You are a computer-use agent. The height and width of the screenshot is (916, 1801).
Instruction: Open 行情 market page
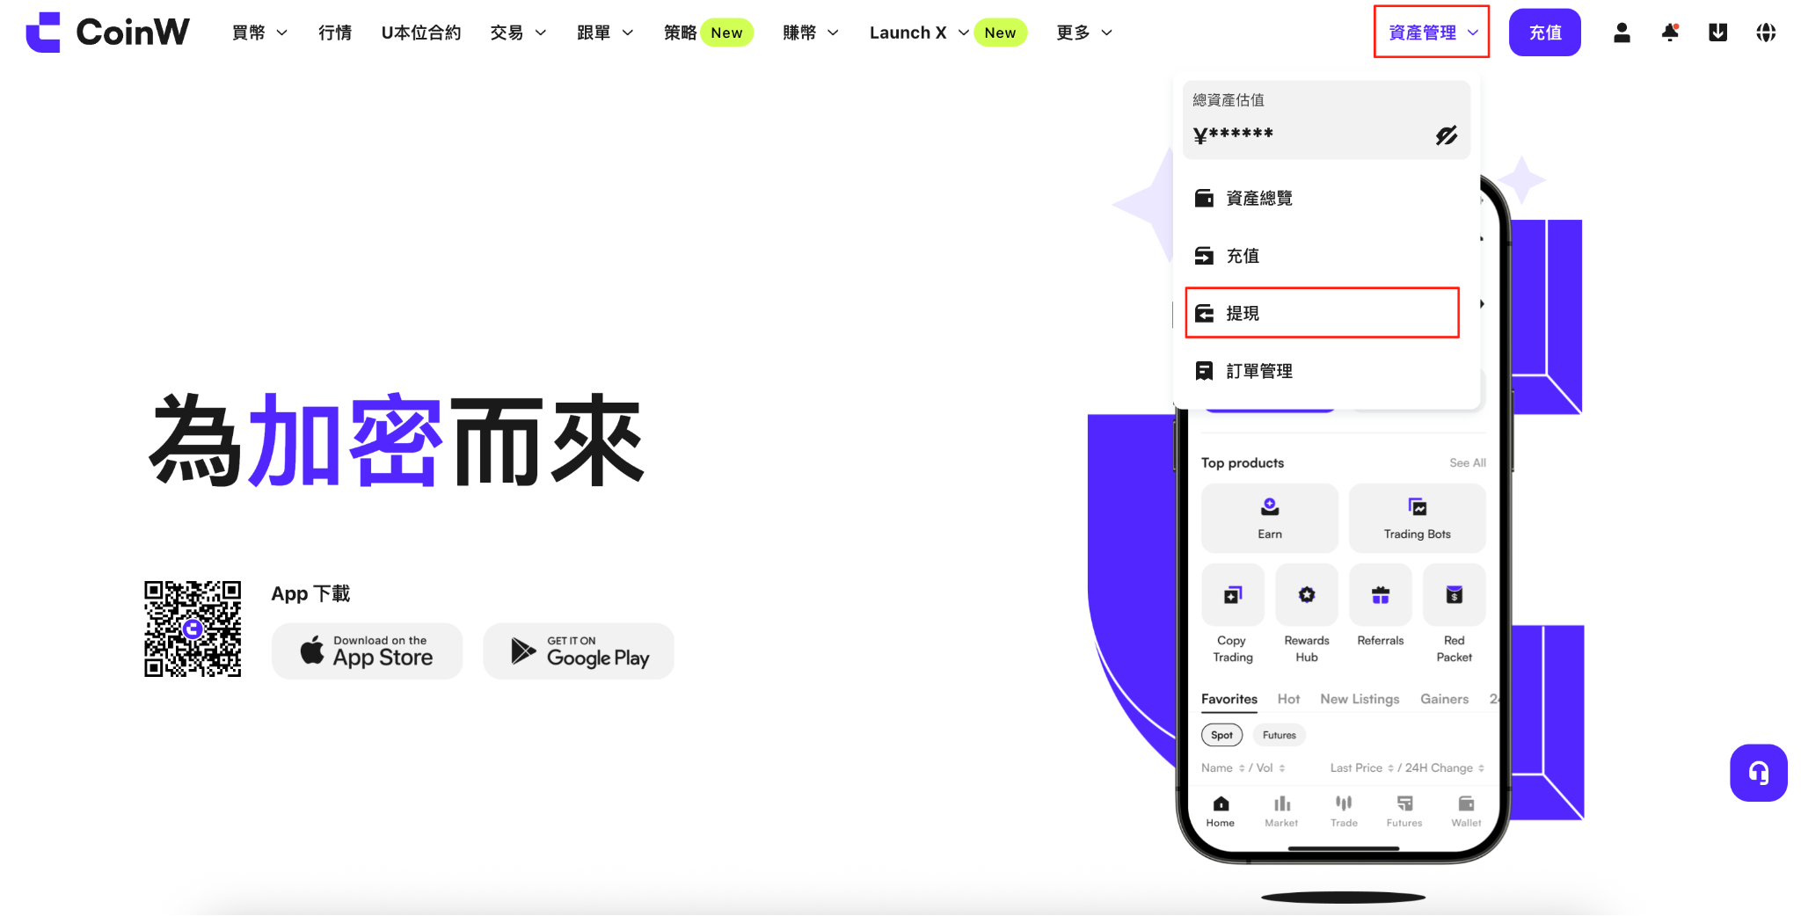point(335,33)
